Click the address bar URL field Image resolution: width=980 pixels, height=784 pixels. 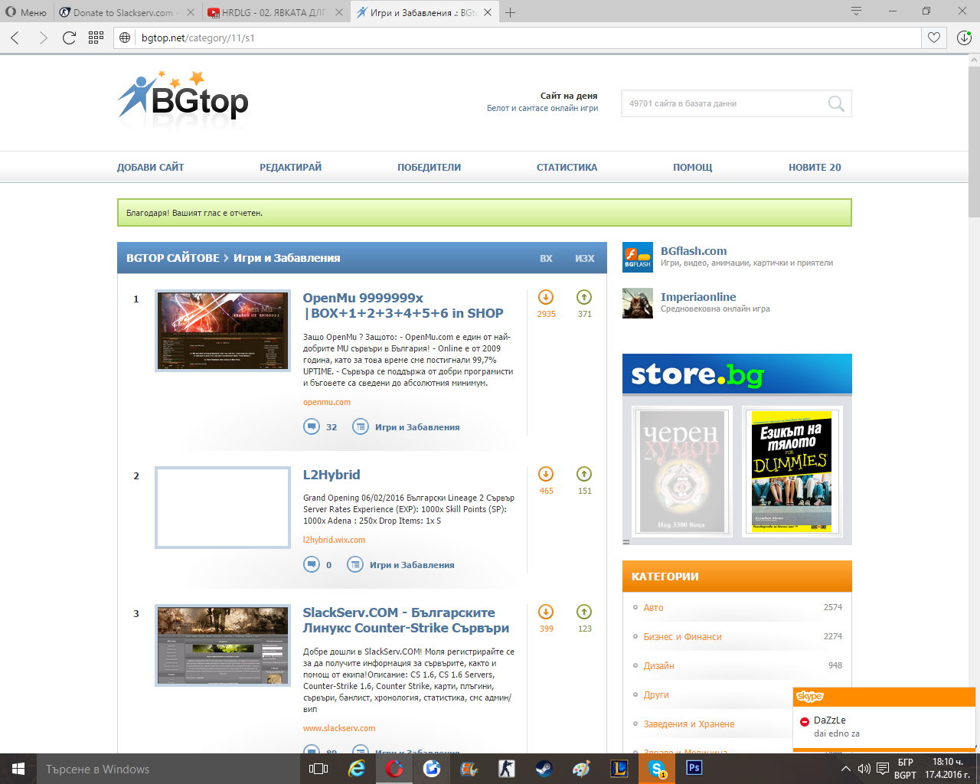pyautogui.click(x=528, y=38)
